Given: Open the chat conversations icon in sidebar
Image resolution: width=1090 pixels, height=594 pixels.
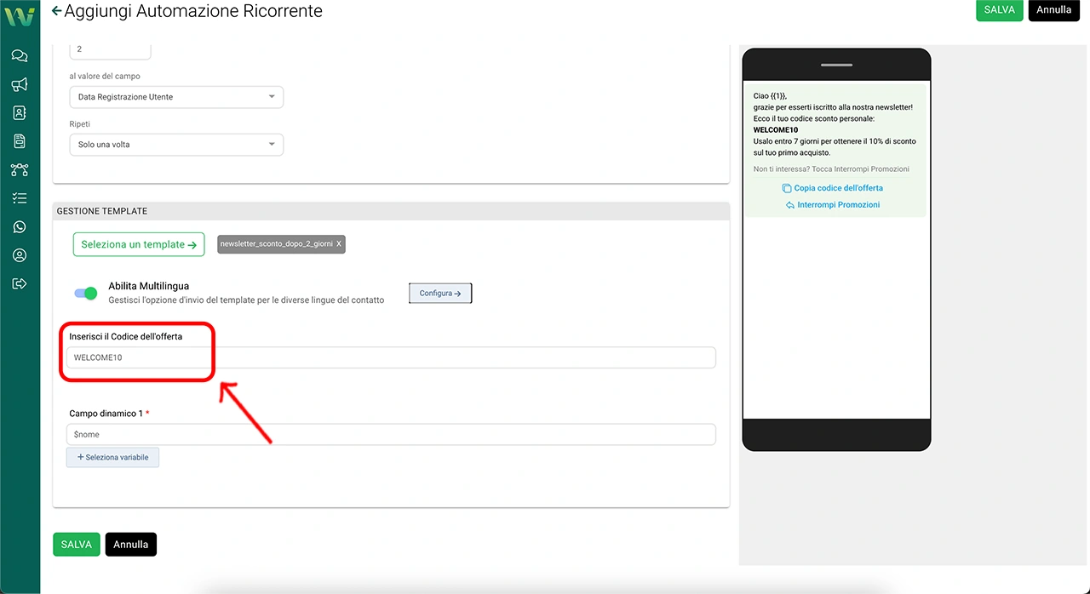Looking at the screenshot, I should 20,56.
